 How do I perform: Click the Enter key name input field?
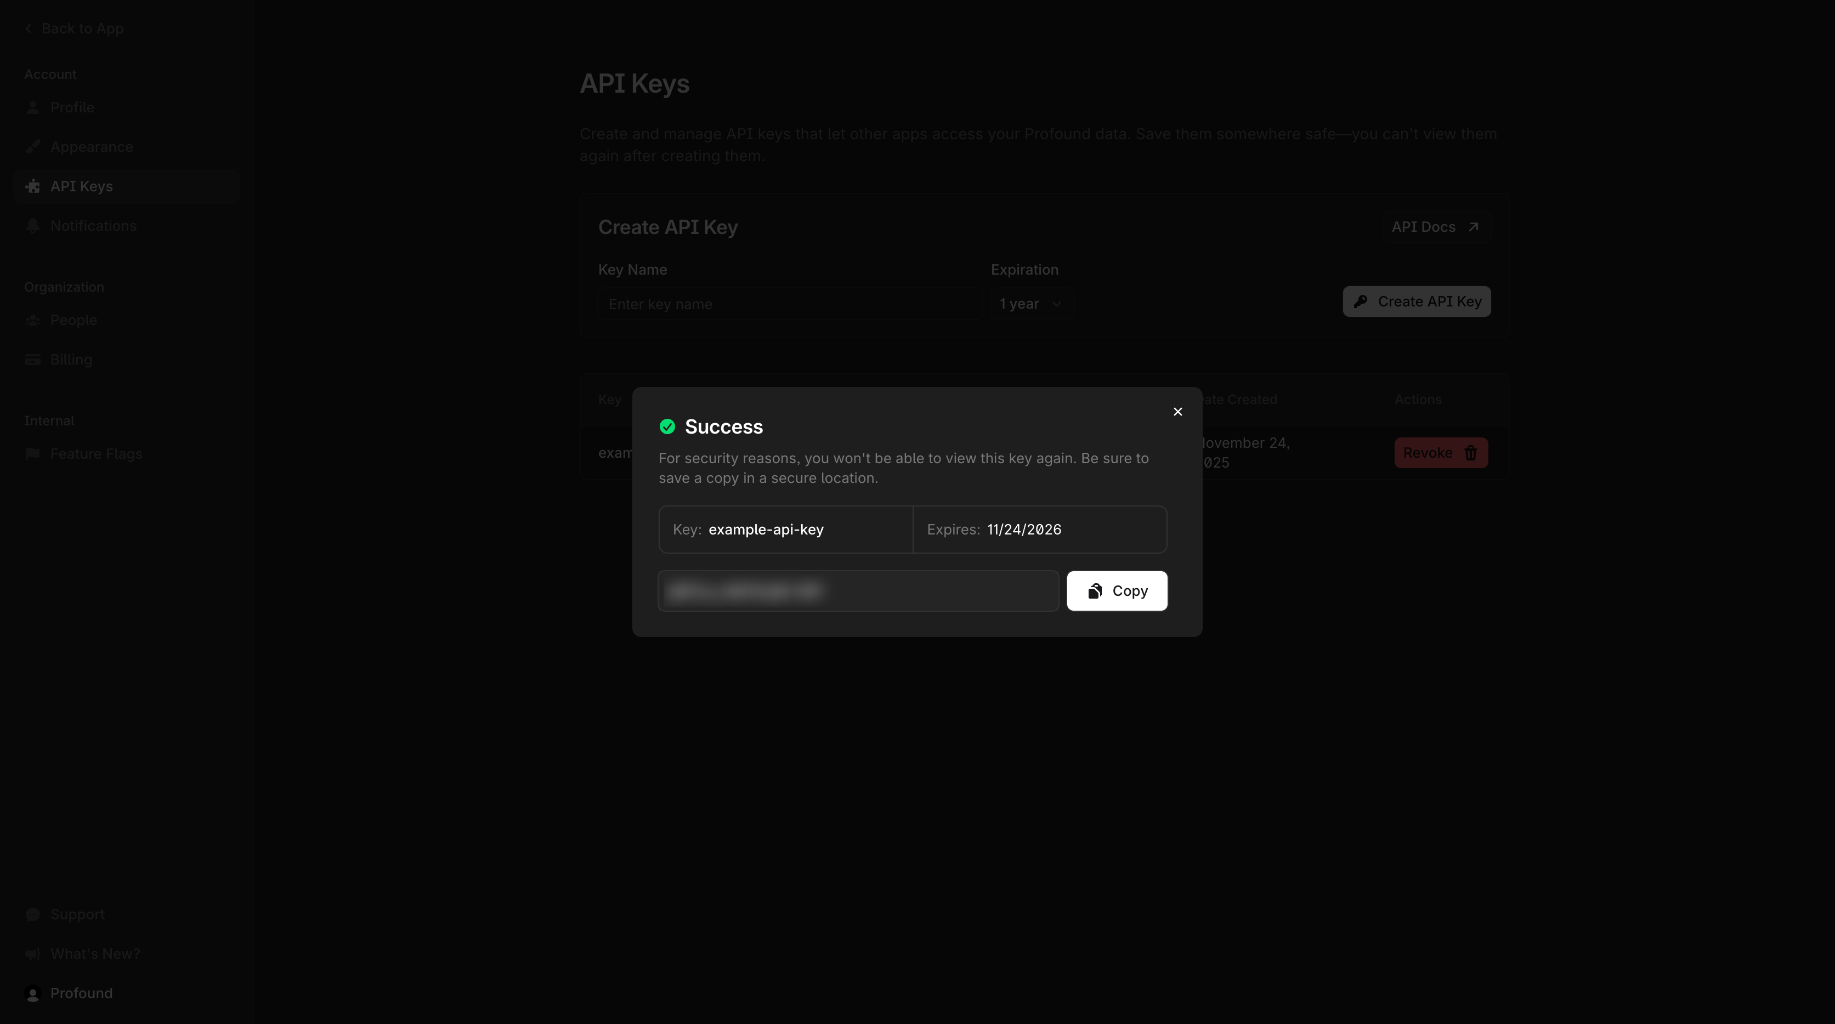(x=789, y=303)
